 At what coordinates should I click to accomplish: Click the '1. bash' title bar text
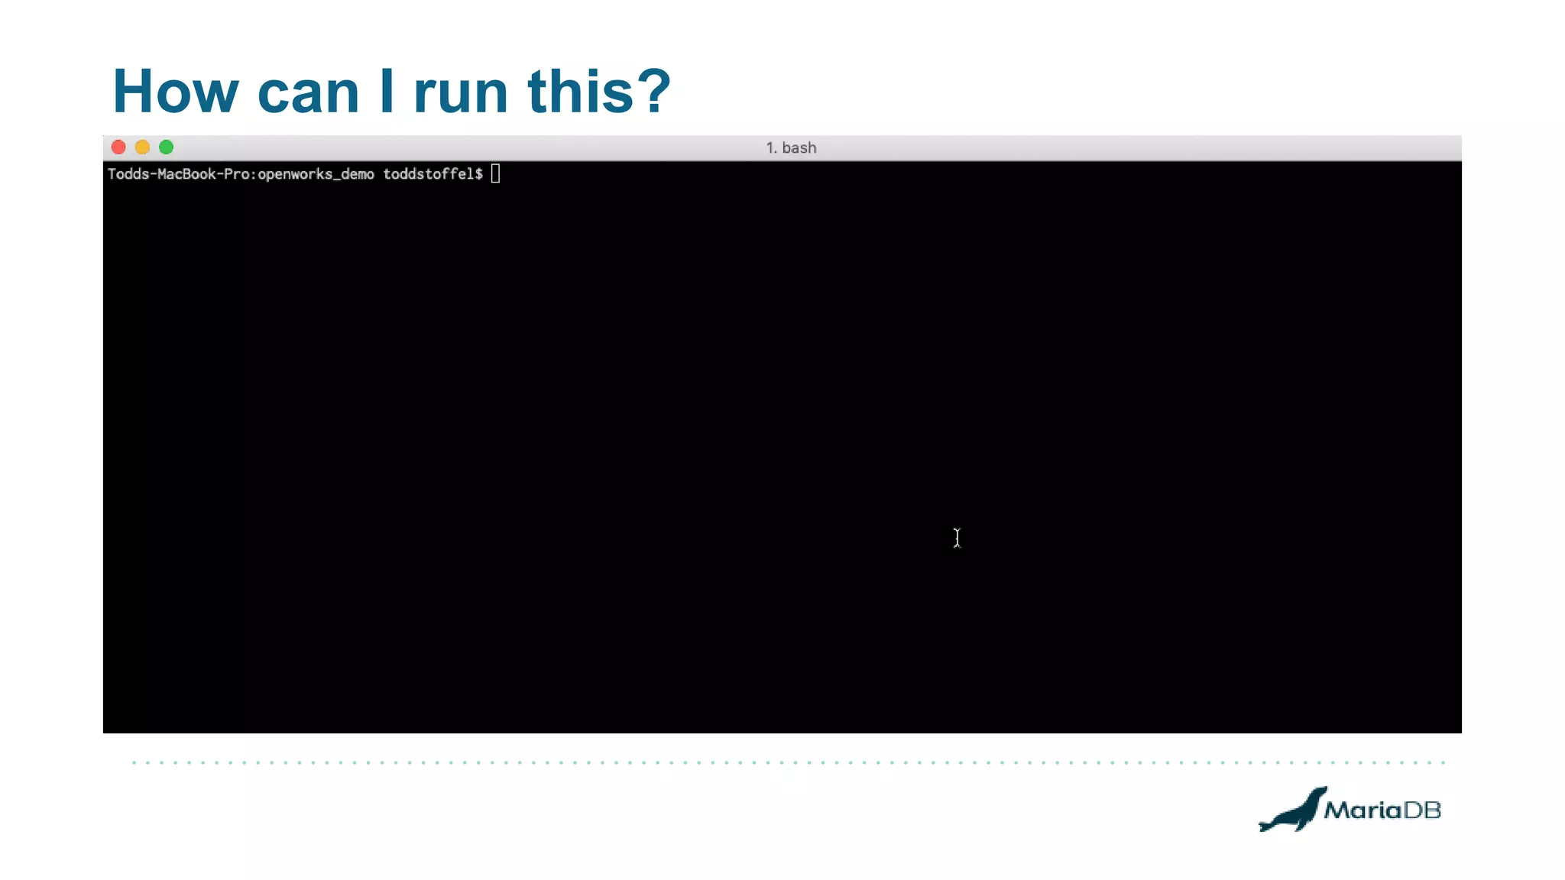coord(791,148)
